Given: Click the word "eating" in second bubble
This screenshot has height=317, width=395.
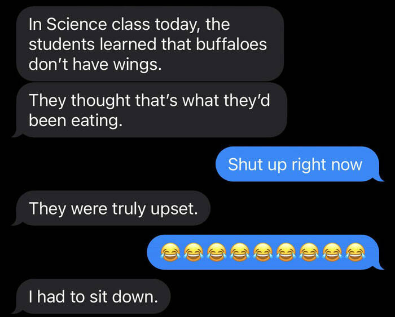Looking at the screenshot, I should pyautogui.click(x=96, y=121).
